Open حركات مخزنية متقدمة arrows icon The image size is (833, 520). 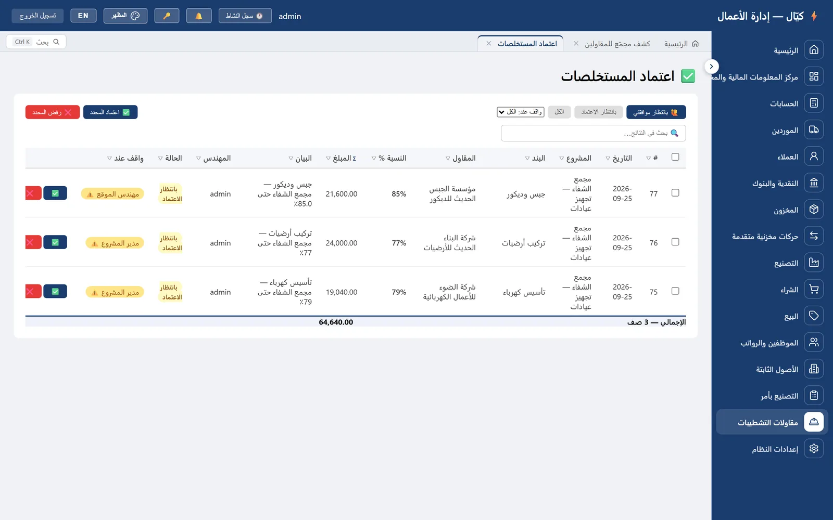[x=814, y=236]
